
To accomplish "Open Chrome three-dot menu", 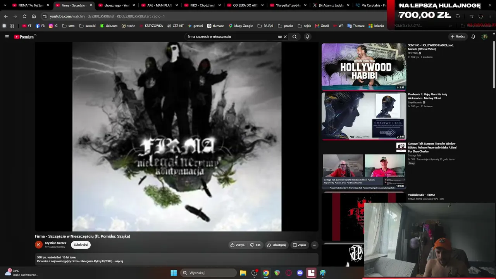I will (490, 16).
